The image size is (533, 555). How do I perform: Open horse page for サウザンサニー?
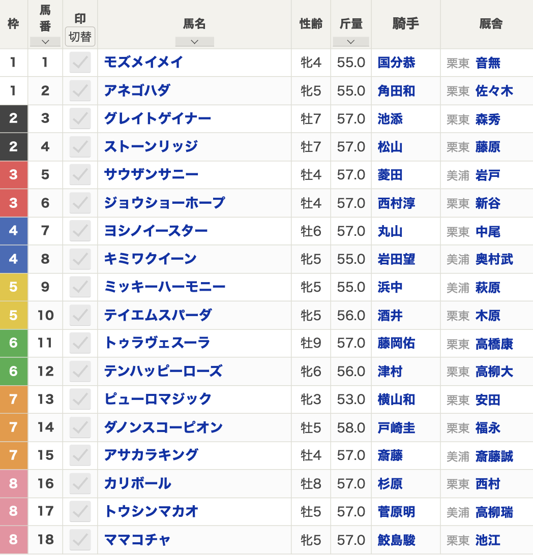(151, 174)
